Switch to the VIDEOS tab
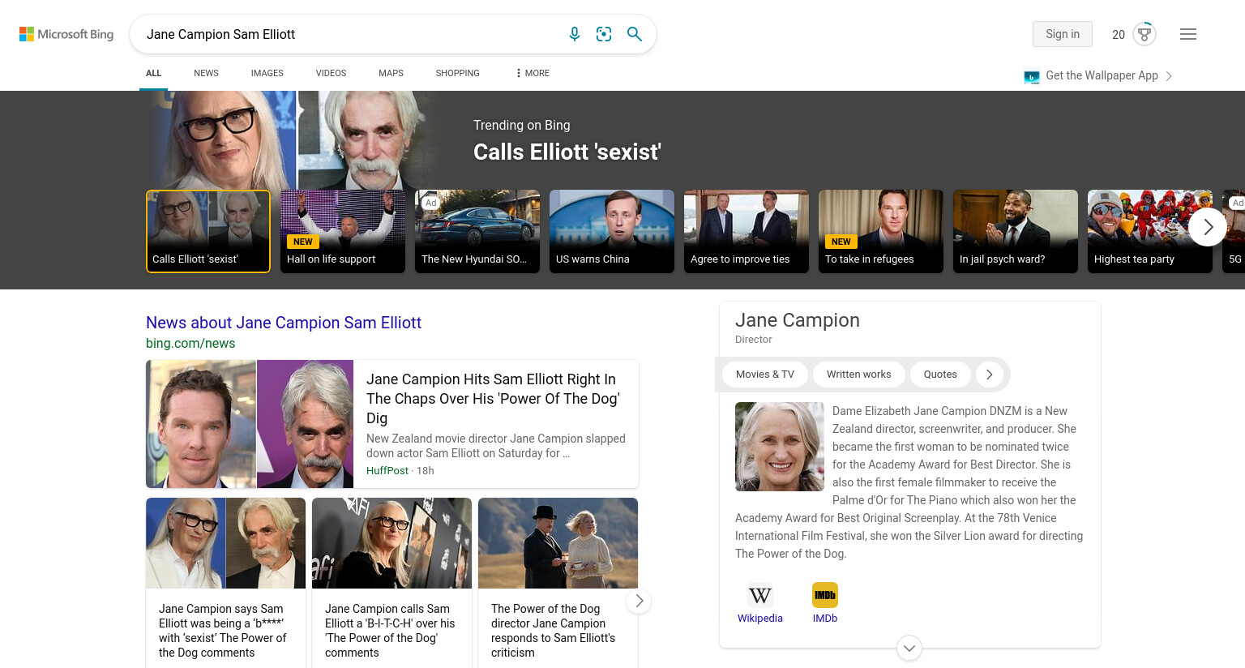 pyautogui.click(x=331, y=73)
